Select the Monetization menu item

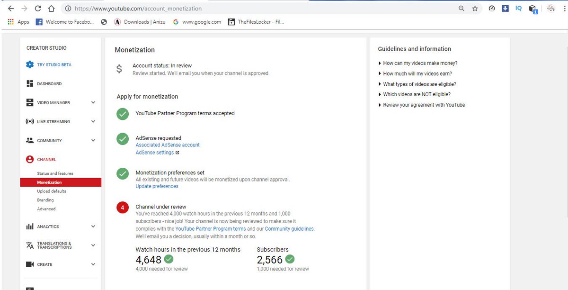[x=61, y=182]
